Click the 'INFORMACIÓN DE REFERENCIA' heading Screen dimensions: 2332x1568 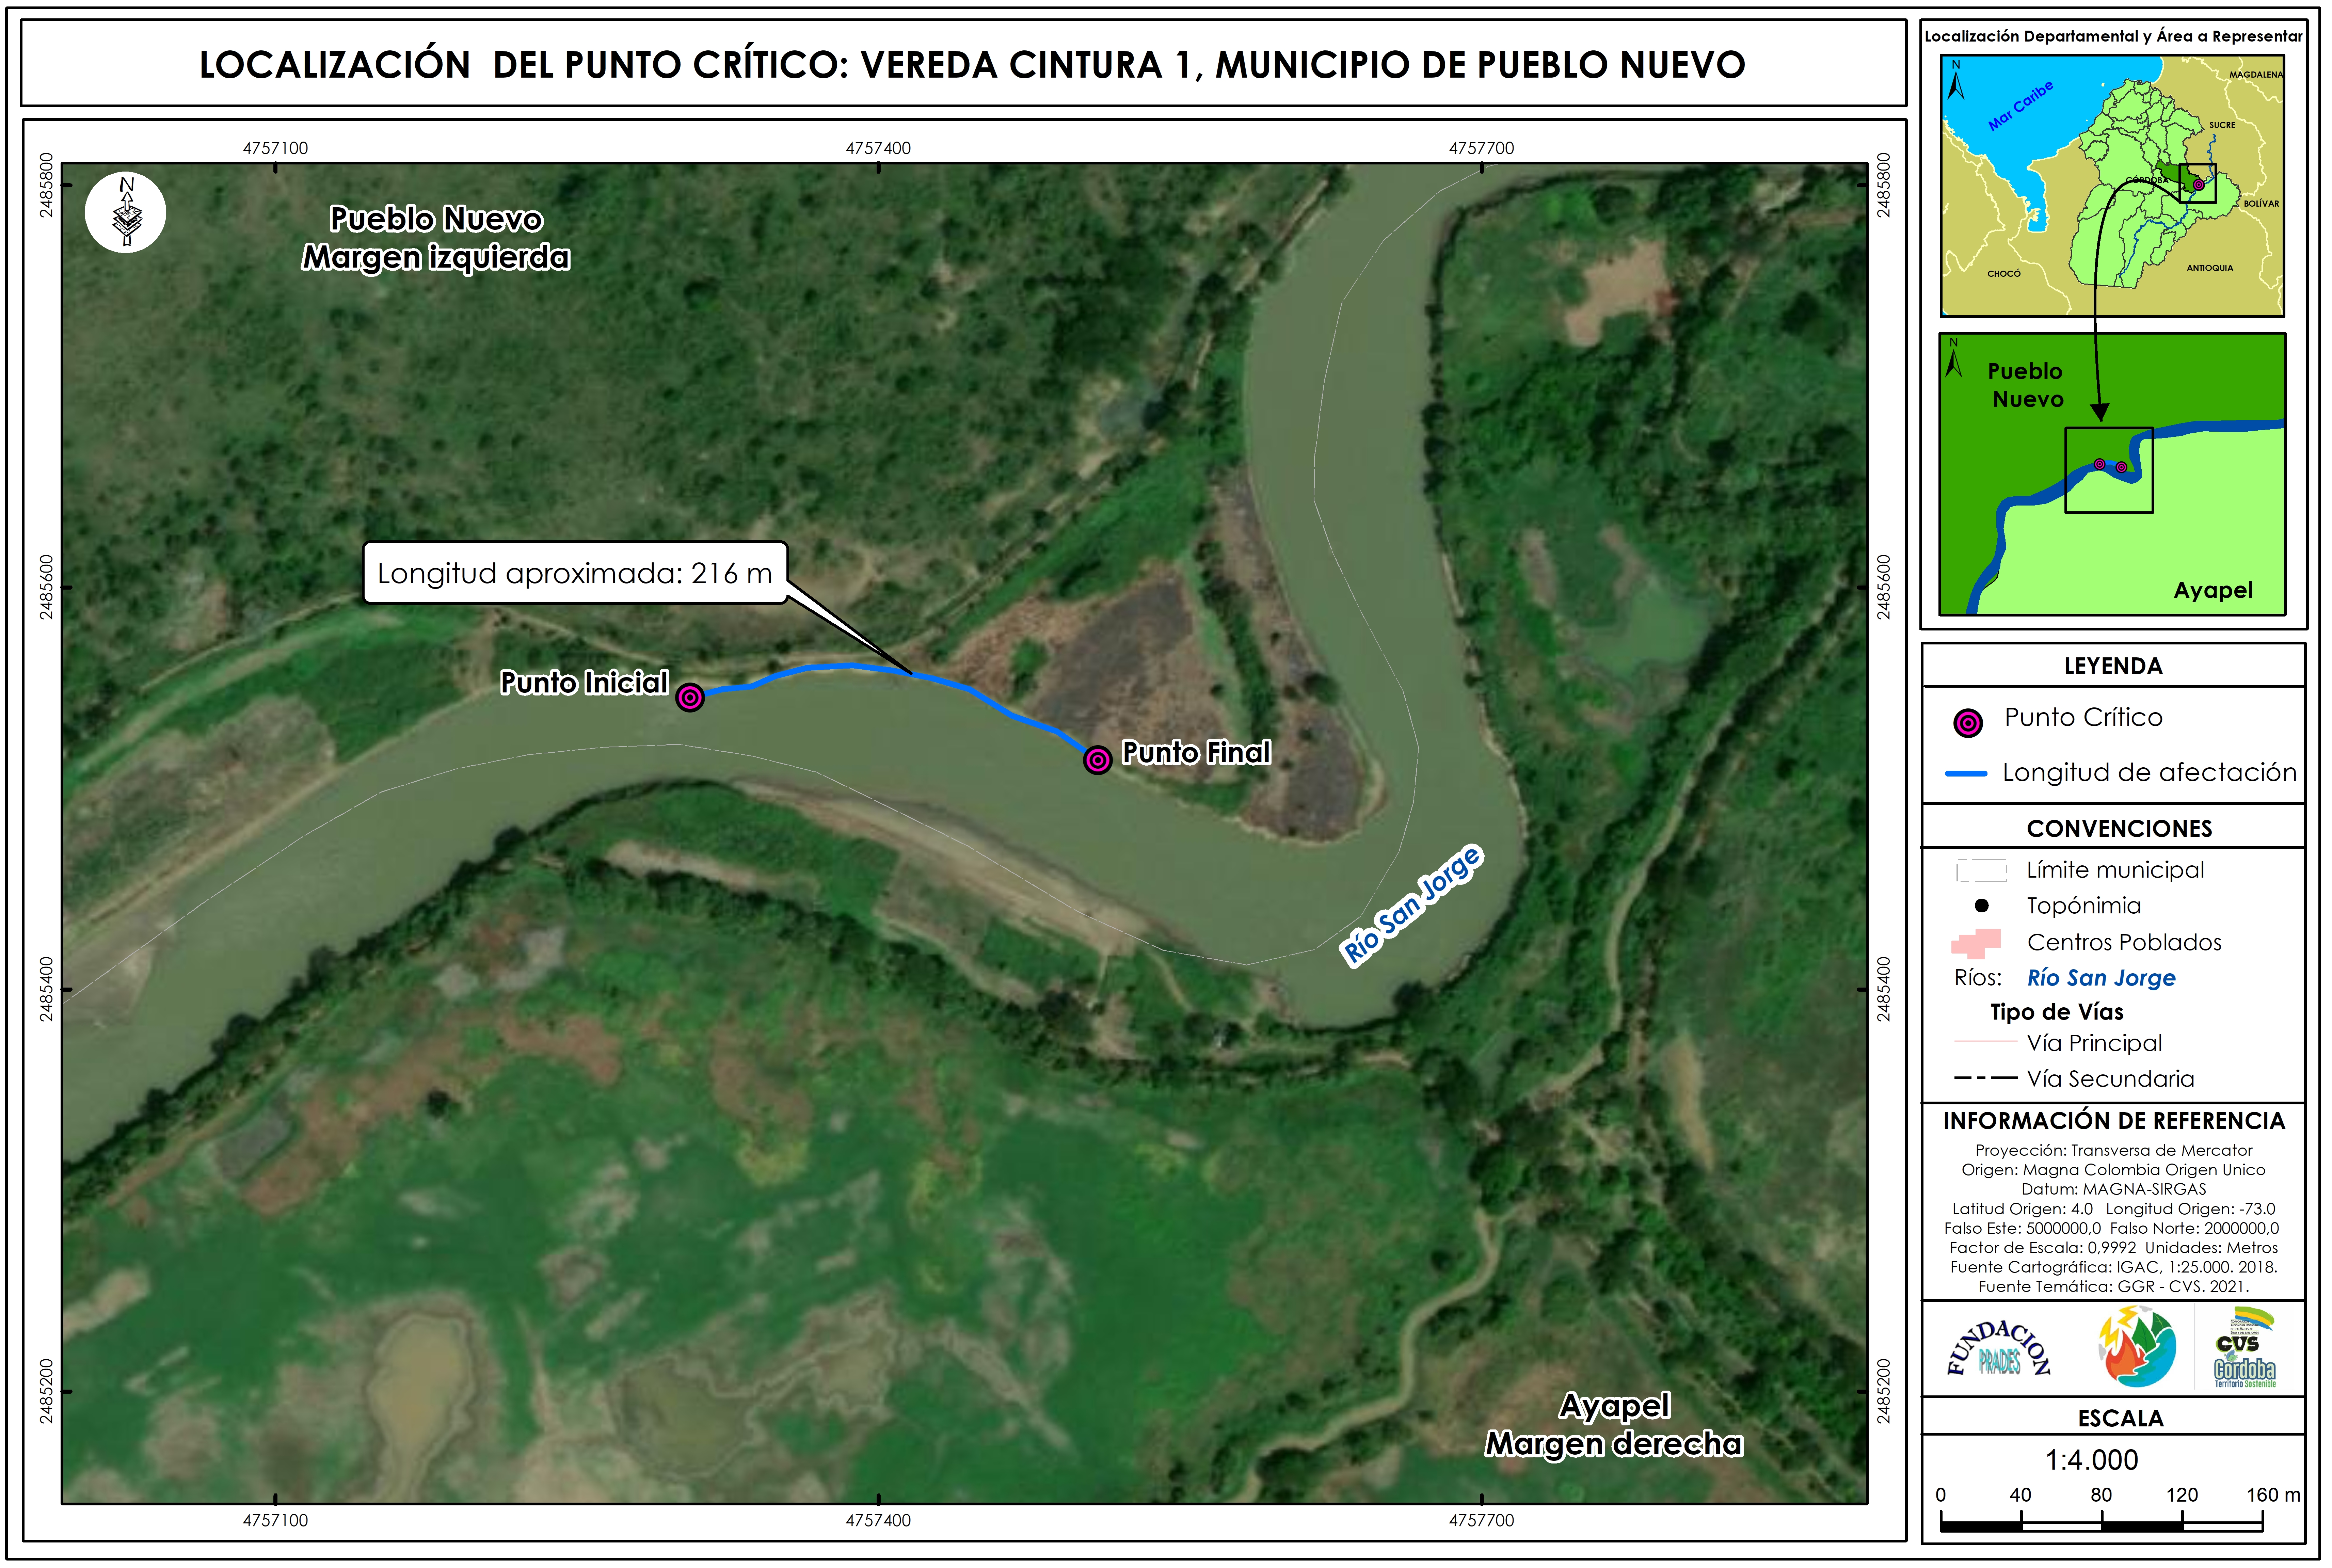2114,1121
